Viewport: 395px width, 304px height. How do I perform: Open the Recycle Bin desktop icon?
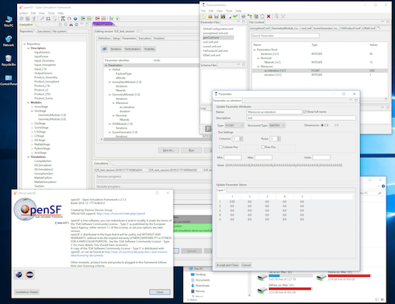[x=9, y=60]
